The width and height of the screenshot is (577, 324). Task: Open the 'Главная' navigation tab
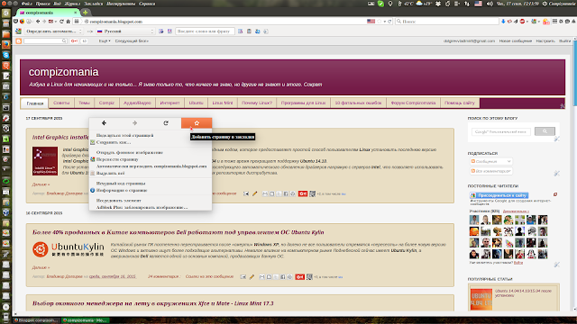tap(35, 103)
